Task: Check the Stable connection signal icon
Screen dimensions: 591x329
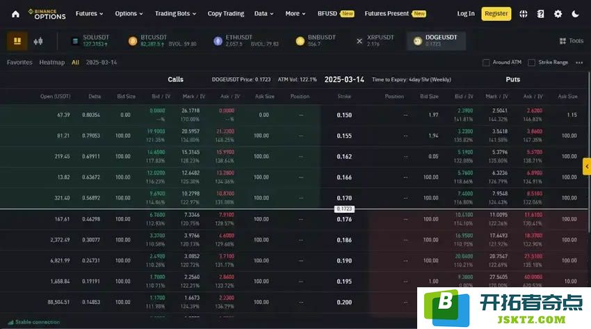Action: coord(10,322)
